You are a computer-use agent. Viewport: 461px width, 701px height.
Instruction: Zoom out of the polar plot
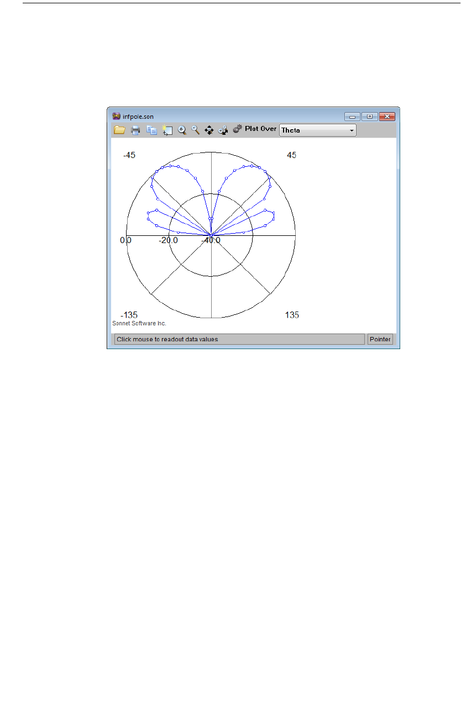195,130
